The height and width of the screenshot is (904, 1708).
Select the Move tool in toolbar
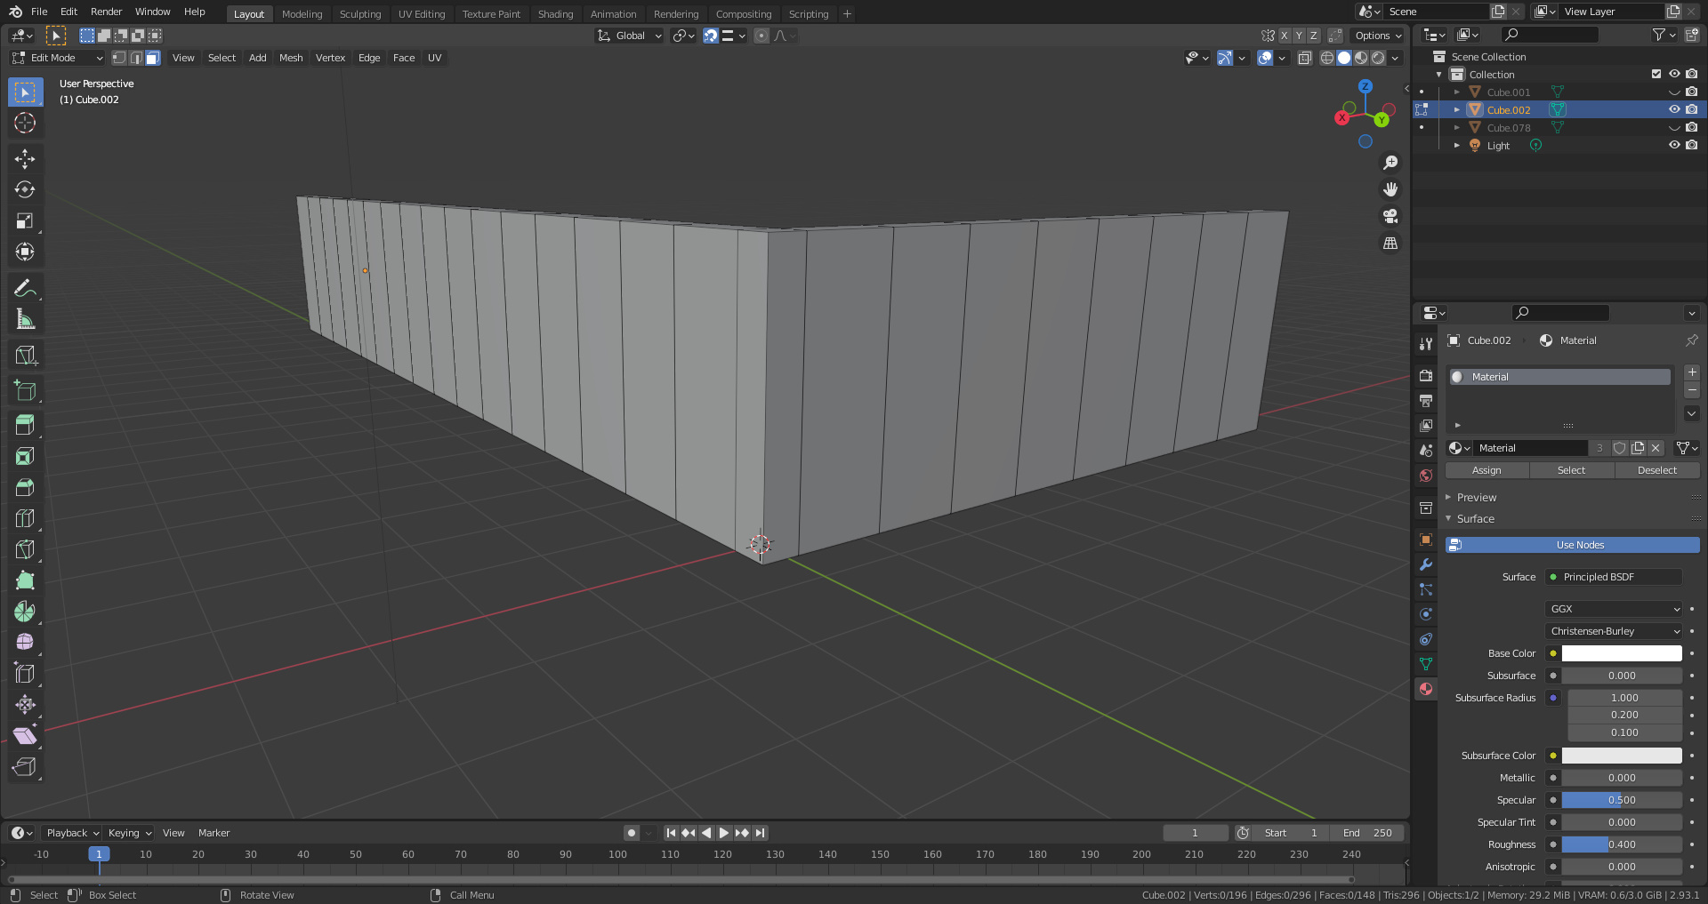pos(25,159)
